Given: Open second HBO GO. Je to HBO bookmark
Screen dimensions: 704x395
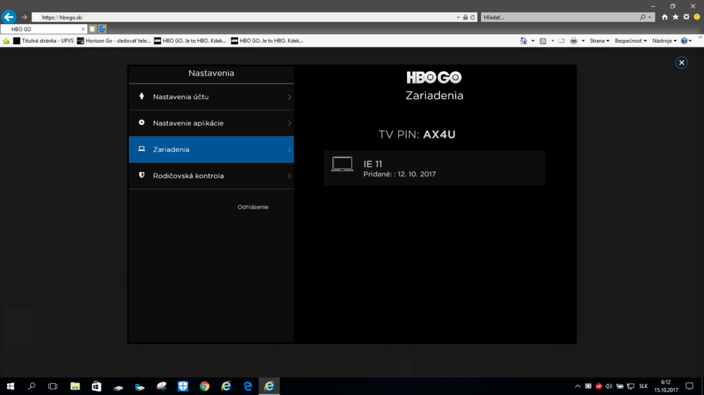Looking at the screenshot, I should click(267, 41).
